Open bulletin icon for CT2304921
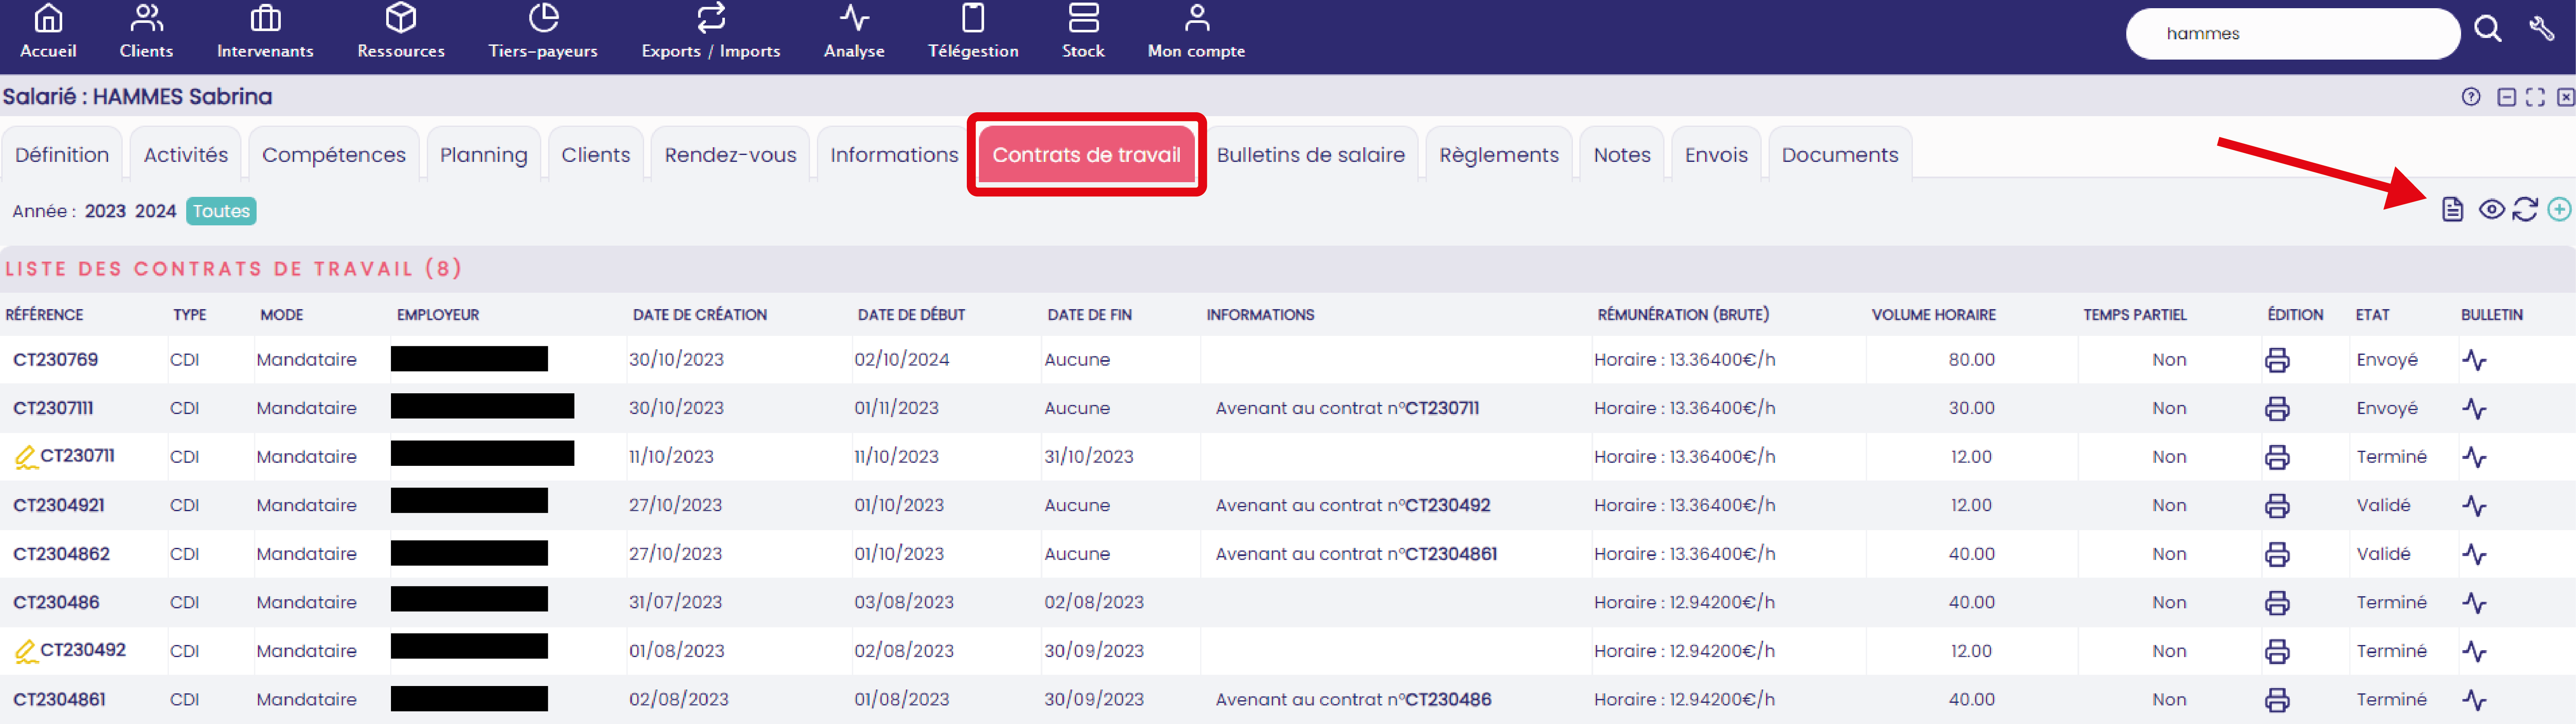2576x724 pixels. (x=2474, y=506)
